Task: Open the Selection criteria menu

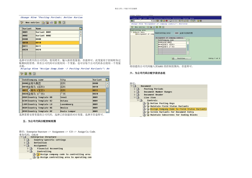Action: [163, 18]
